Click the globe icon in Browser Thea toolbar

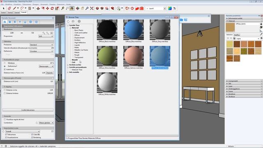[x=79, y=21]
